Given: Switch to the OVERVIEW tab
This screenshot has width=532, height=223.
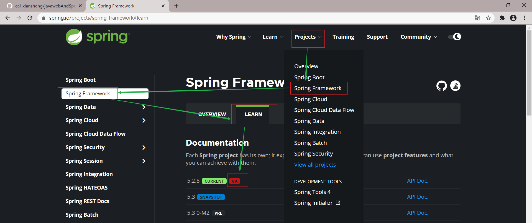Looking at the screenshot, I should (212, 114).
